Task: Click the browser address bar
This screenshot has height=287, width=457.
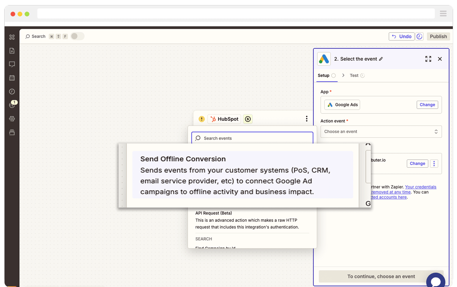Action: coord(236,14)
